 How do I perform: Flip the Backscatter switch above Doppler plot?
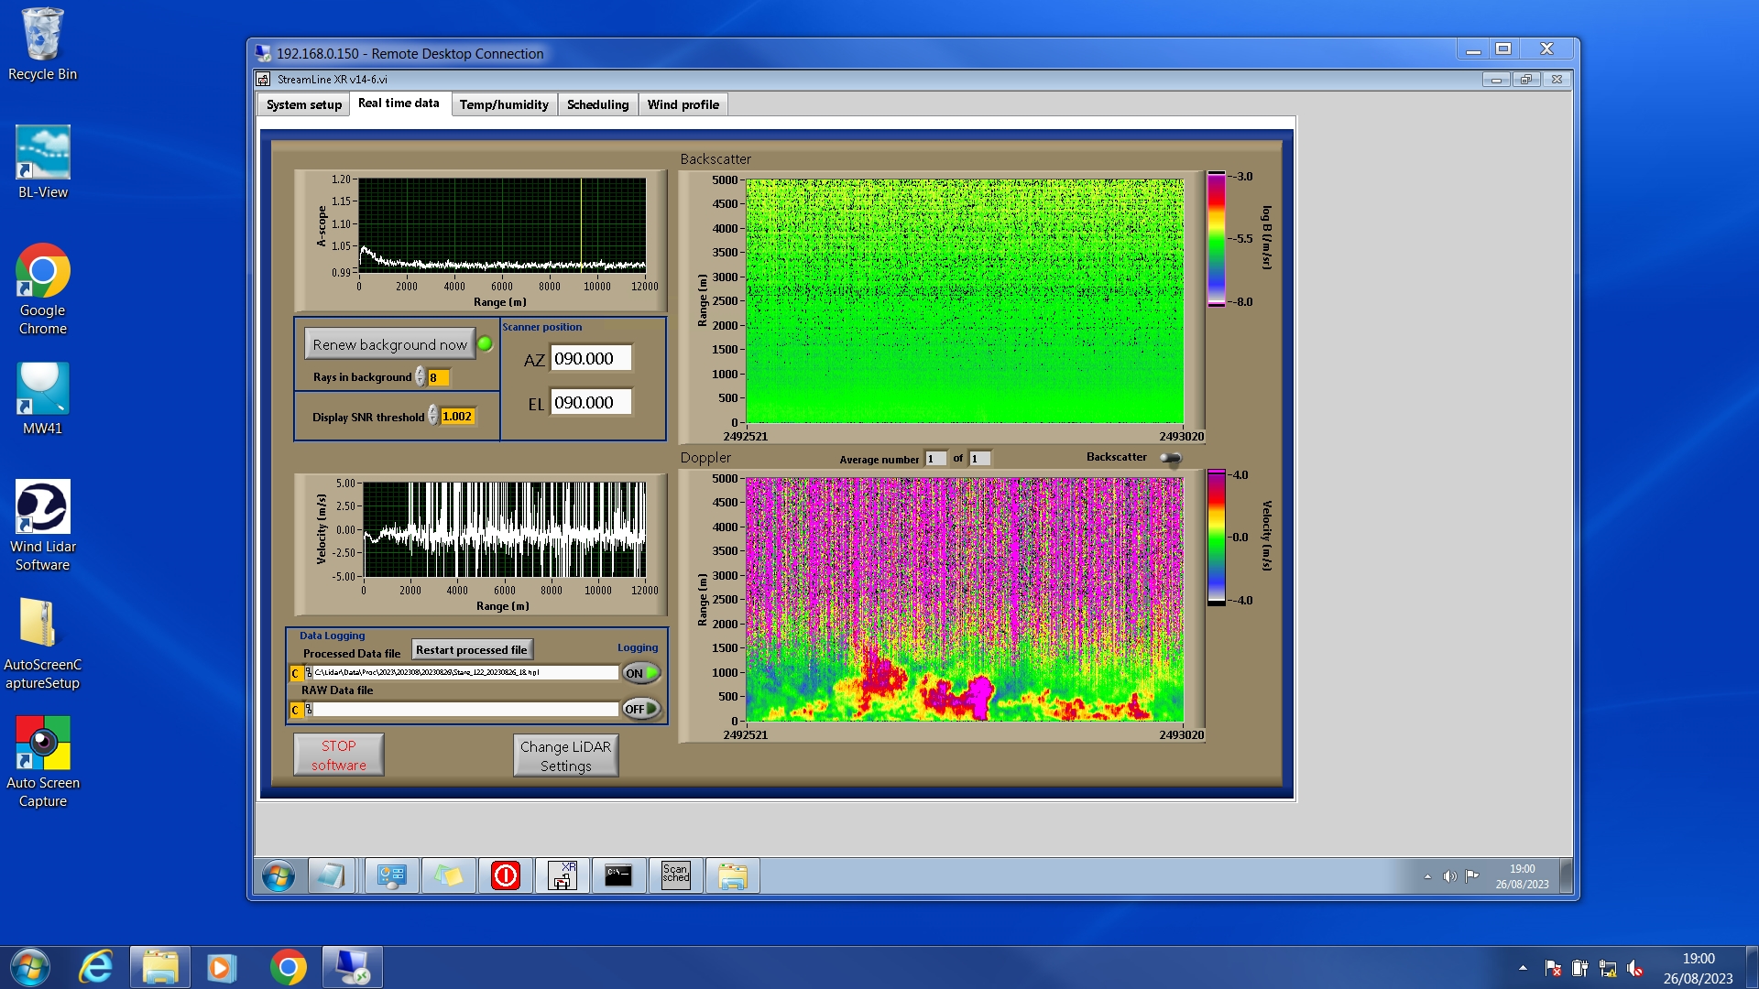1170,458
